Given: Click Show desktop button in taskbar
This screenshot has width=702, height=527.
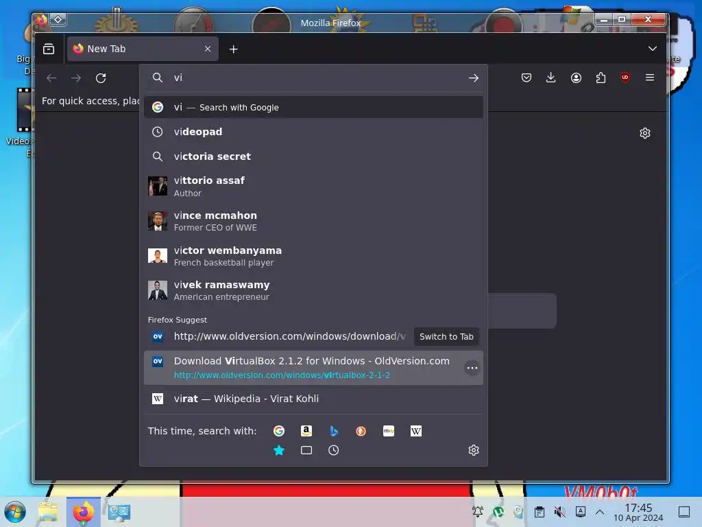Looking at the screenshot, I should pos(684,512).
